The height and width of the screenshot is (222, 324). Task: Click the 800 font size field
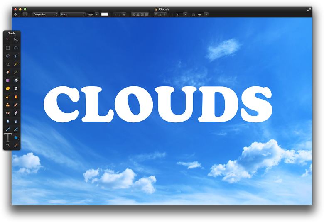[91, 15]
